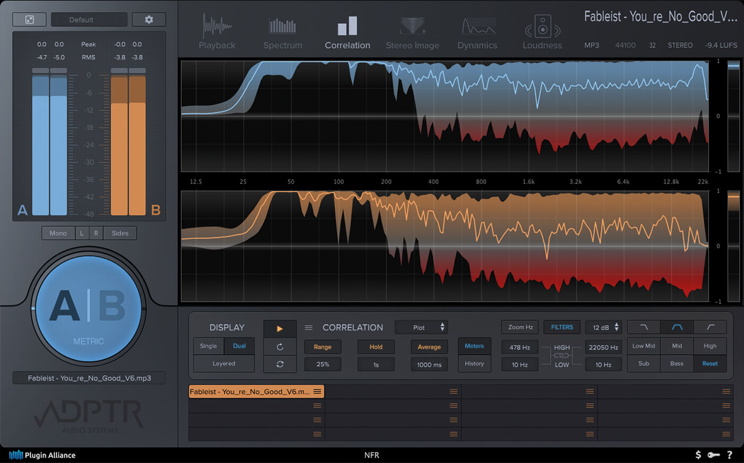Image resolution: width=744 pixels, height=463 pixels.
Task: Select the high-pass filter slope icon
Action: pos(710,327)
